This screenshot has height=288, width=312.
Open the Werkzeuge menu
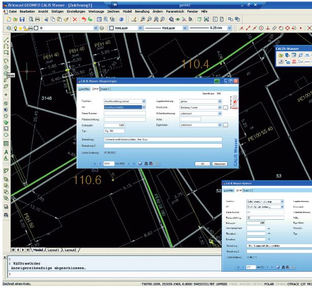tap(96, 12)
